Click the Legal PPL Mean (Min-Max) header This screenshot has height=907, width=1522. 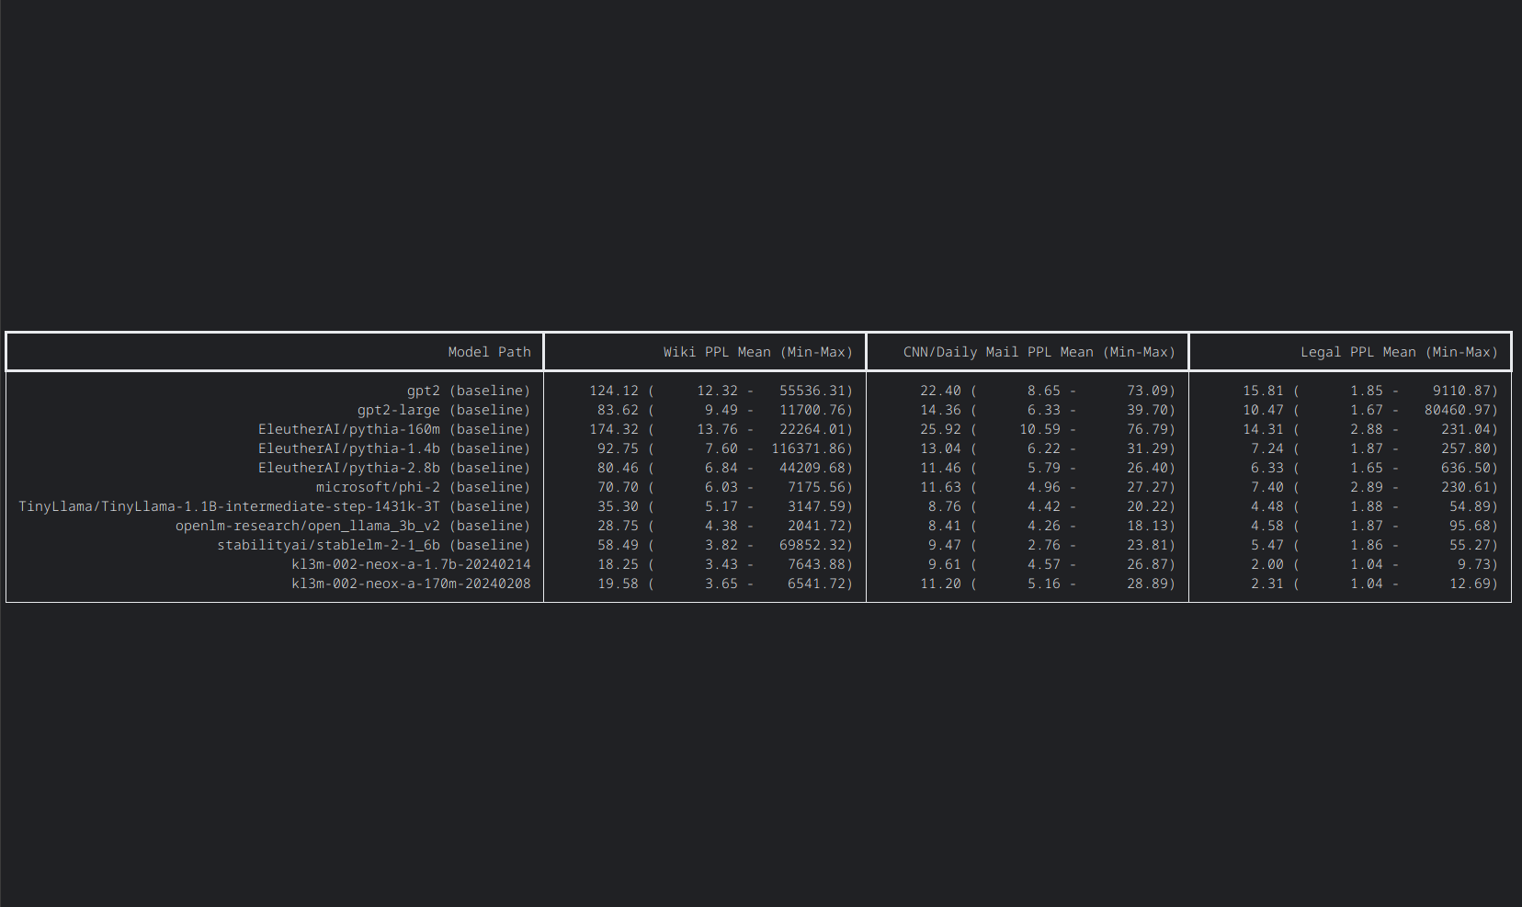point(1399,351)
